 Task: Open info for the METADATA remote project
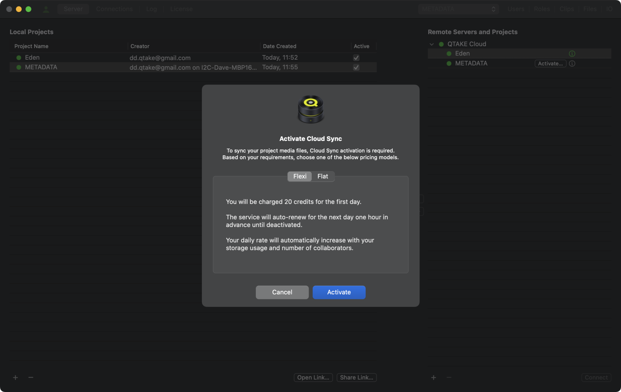[x=572, y=64]
